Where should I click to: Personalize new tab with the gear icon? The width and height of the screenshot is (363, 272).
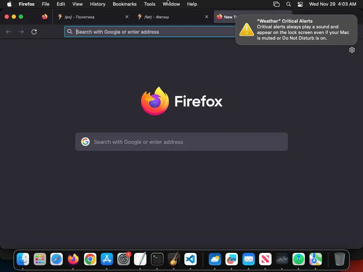[352, 50]
